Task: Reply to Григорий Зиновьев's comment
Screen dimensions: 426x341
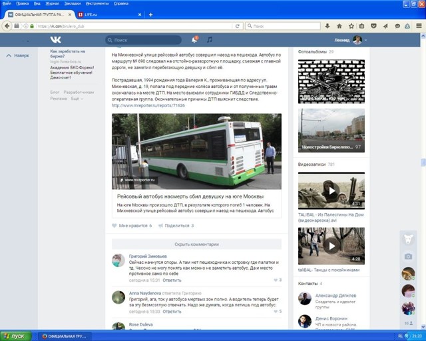Action: (x=172, y=280)
